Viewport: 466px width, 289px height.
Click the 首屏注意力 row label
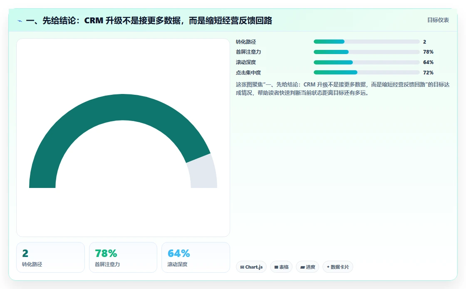[x=248, y=52]
